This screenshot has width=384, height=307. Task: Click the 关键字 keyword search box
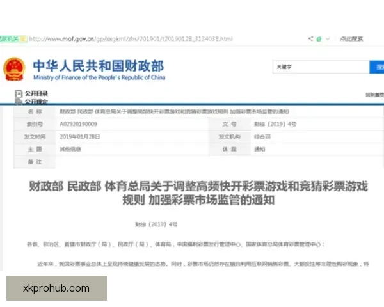click(x=321, y=67)
